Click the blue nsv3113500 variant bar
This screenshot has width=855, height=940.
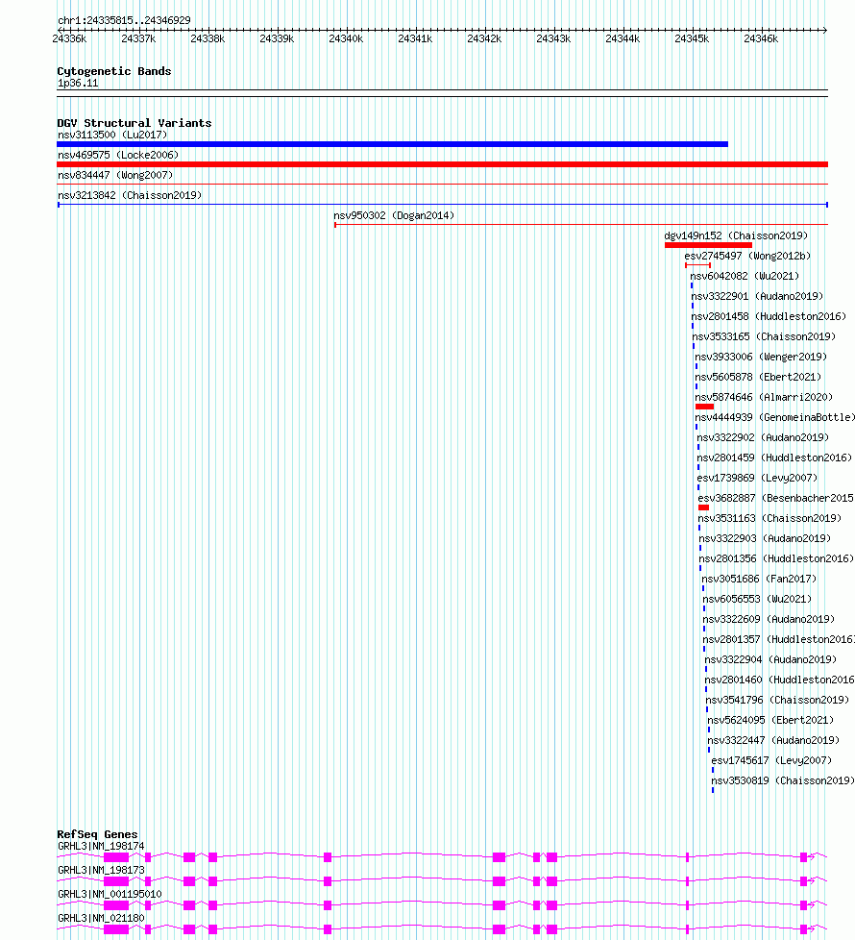pos(393,144)
